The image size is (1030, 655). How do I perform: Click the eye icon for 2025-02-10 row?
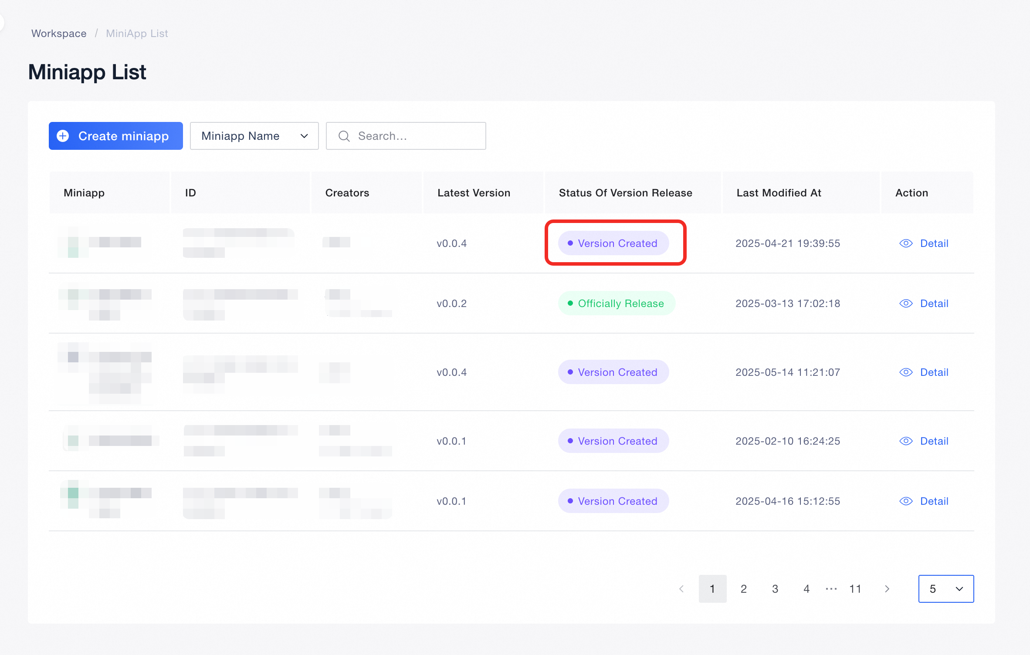tap(906, 441)
